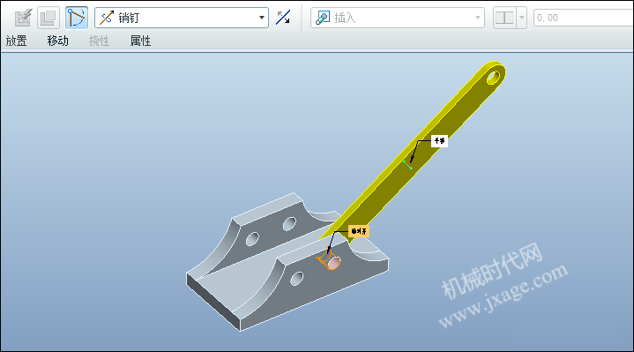This screenshot has height=352, width=634.
Task: Click the flip connection orientation icon
Action: coord(283,18)
